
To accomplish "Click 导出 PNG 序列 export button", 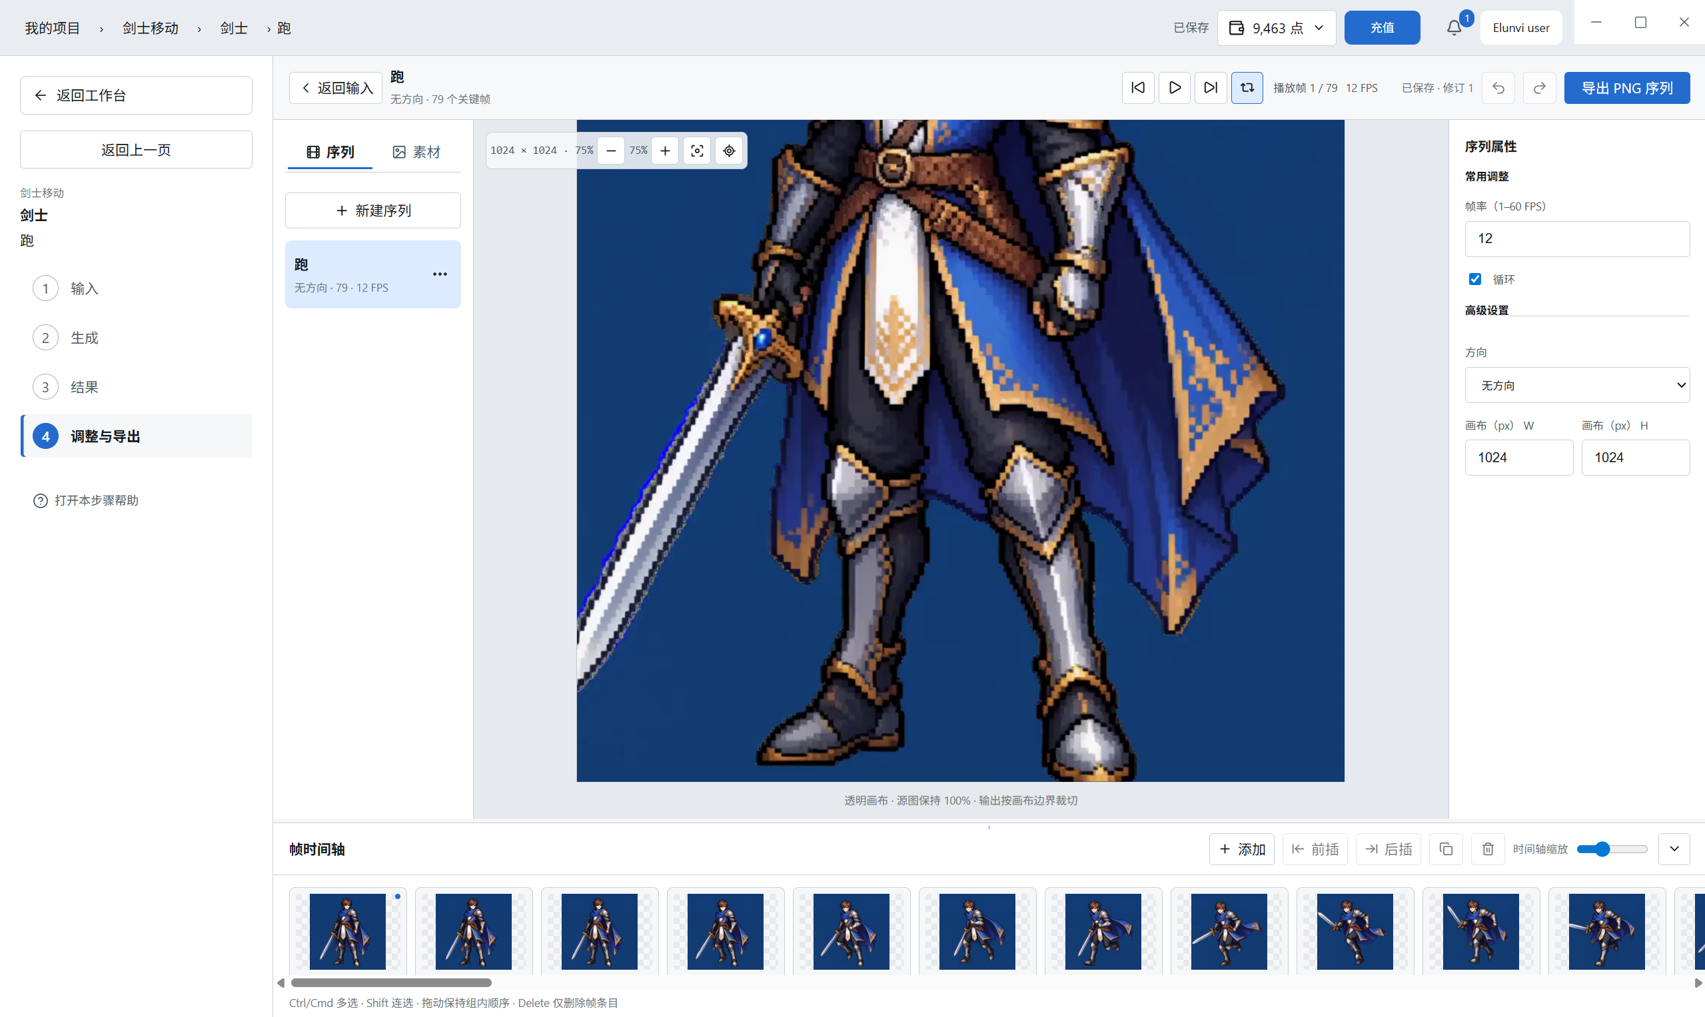I will tap(1627, 88).
